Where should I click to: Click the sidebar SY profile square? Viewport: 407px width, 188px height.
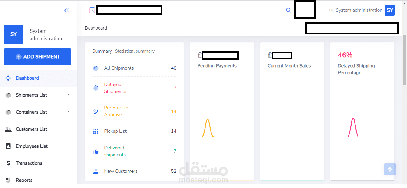click(x=13, y=34)
